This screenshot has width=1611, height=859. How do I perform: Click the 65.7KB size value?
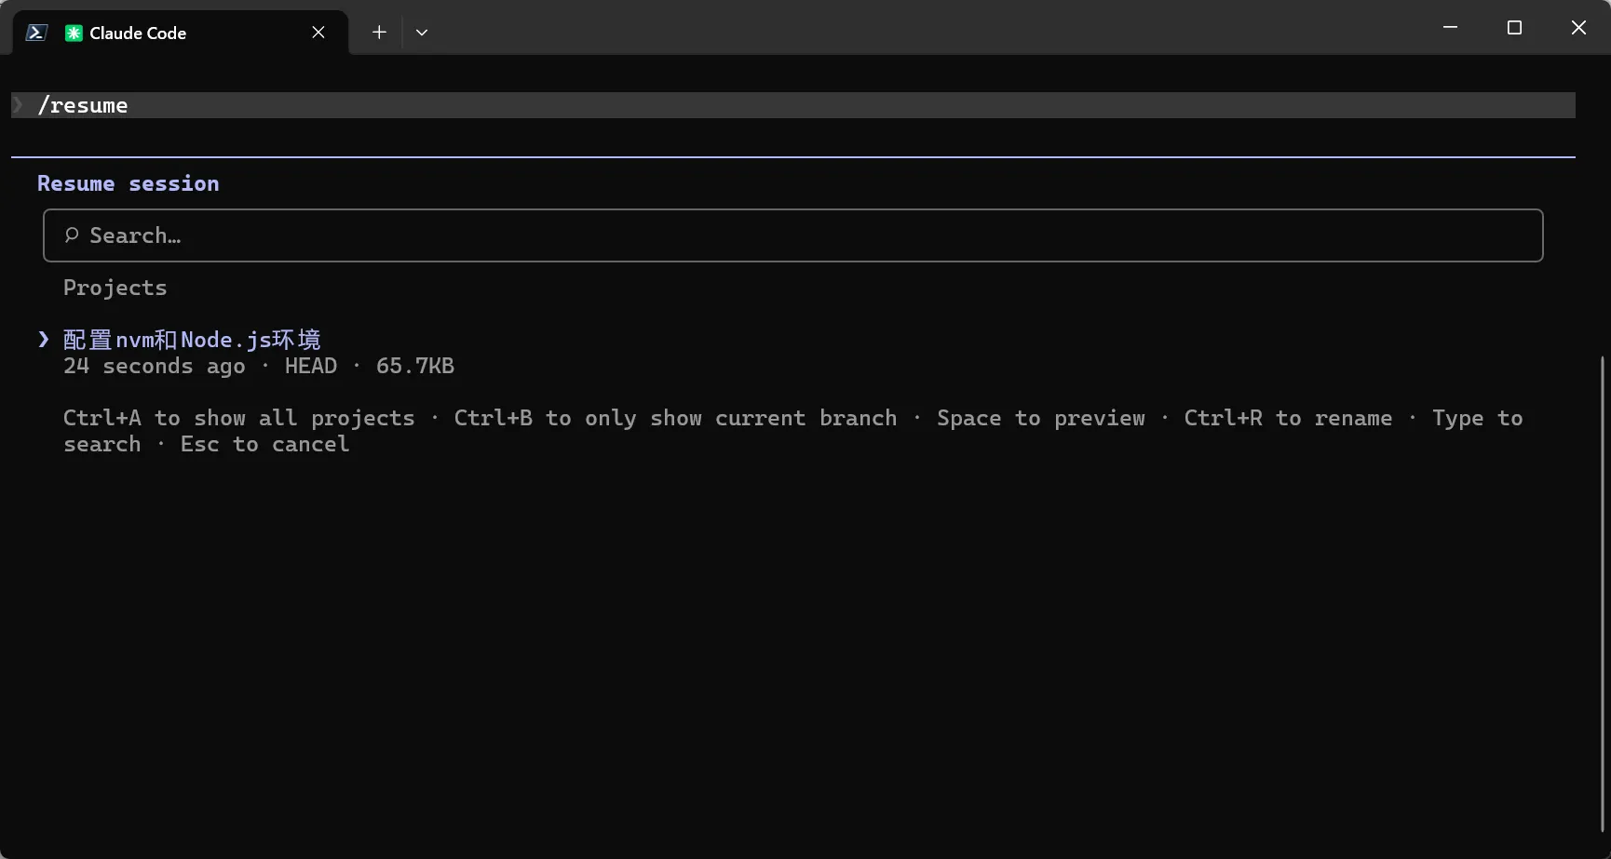click(x=415, y=366)
